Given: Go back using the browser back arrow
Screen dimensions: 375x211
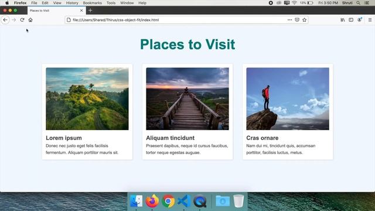Looking at the screenshot, I should coord(5,20).
